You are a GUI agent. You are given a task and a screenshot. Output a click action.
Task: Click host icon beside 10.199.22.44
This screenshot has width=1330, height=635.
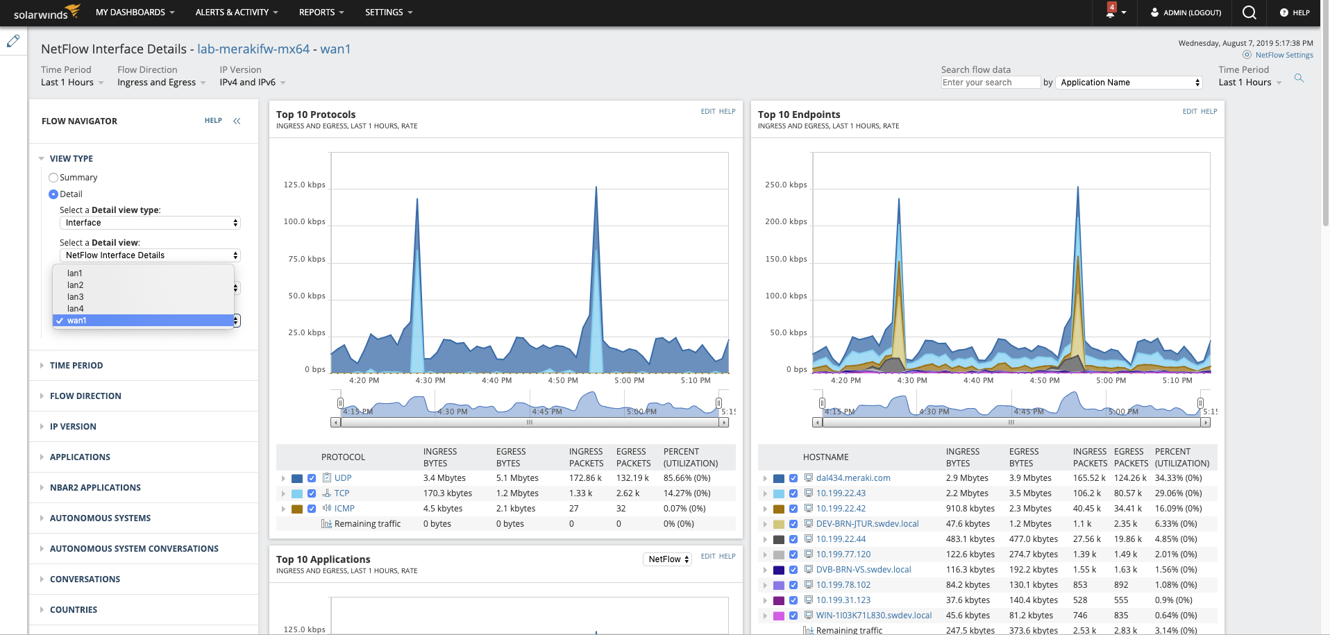[809, 539]
